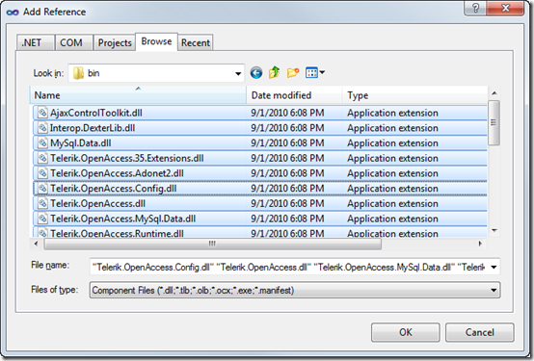The height and width of the screenshot is (361, 534).
Task: Cancel the Add Reference dialog
Action: click(x=479, y=332)
